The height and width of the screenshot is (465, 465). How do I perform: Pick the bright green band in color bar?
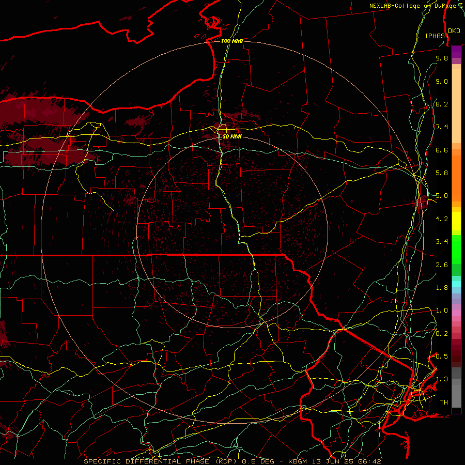(456, 249)
